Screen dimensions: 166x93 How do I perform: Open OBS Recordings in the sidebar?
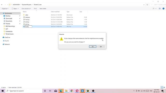(10, 26)
